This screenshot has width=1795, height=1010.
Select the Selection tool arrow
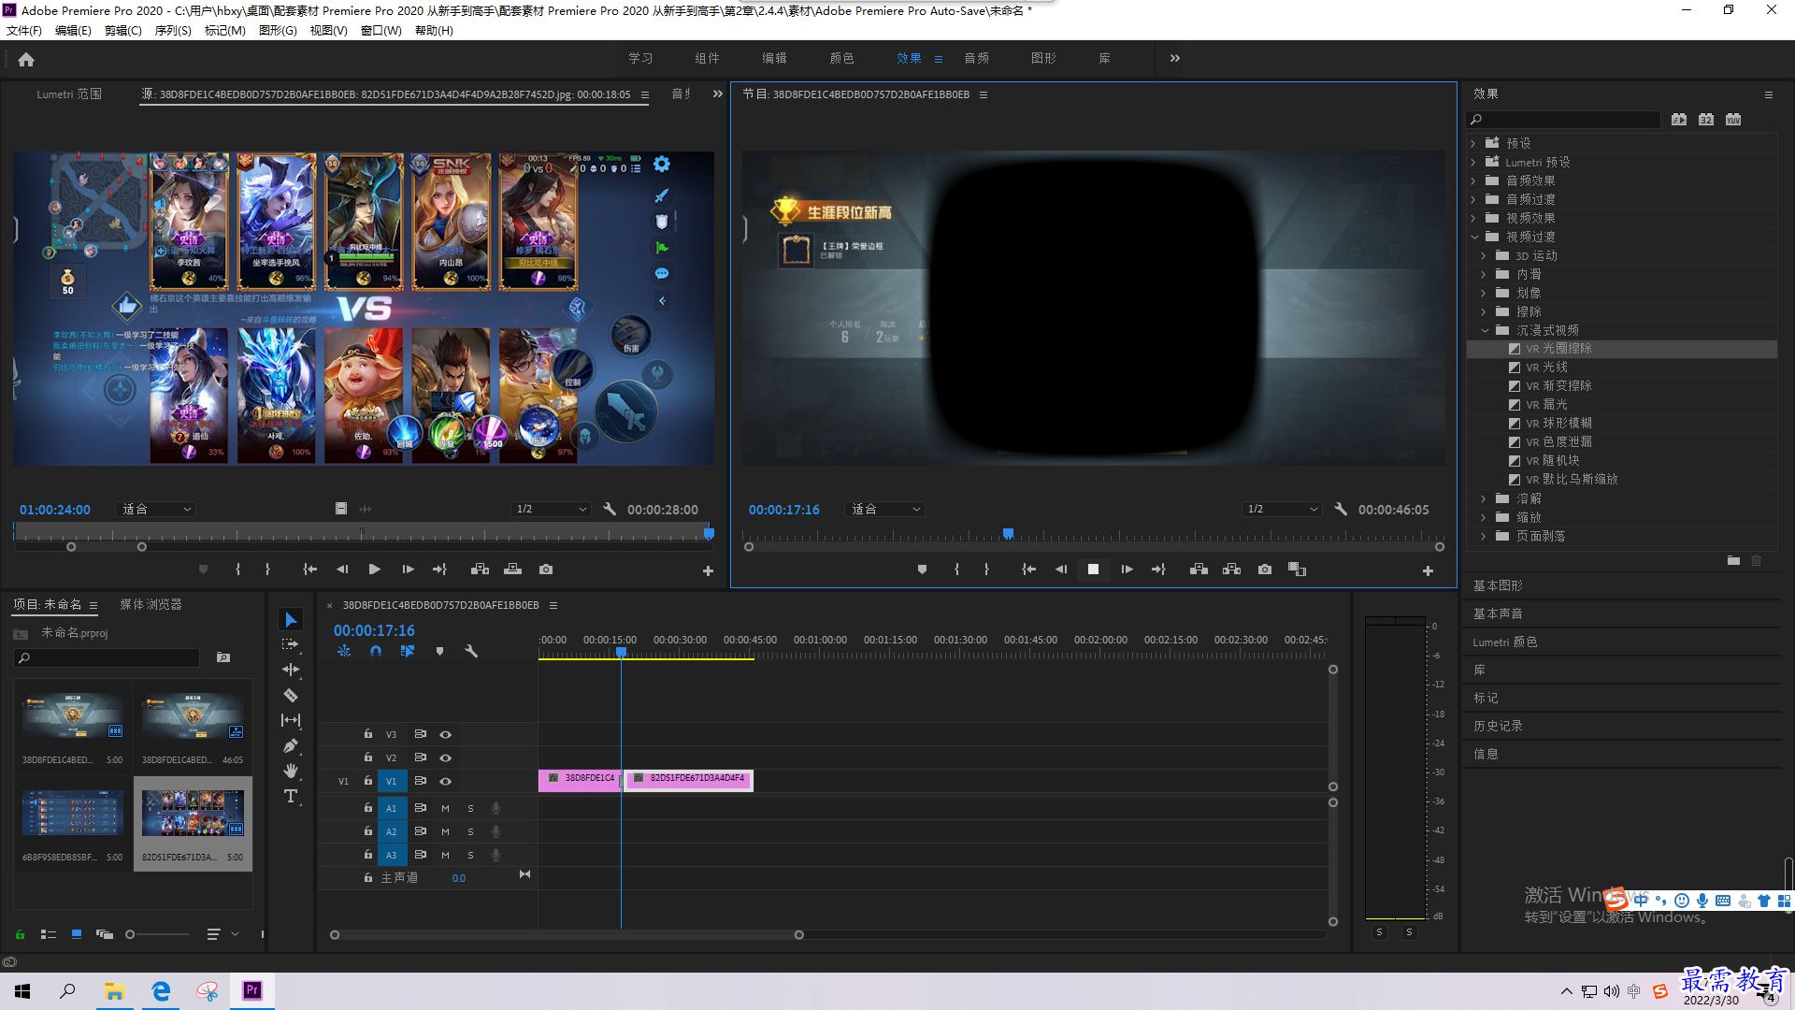(291, 620)
